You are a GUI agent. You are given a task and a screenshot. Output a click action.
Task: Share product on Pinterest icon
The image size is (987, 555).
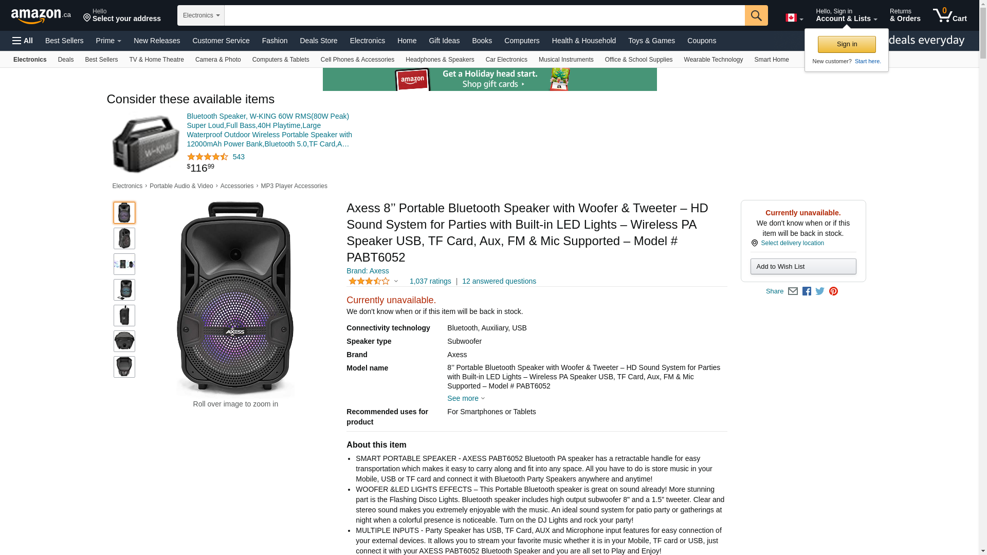(x=833, y=291)
